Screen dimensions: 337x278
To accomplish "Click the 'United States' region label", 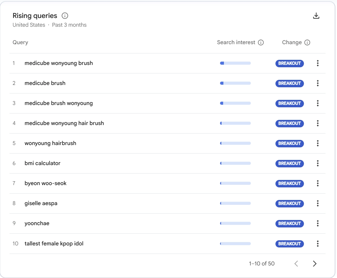I will point(29,25).
